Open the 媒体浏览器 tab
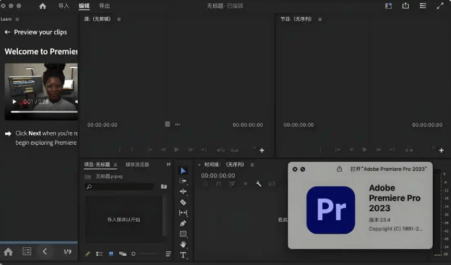This screenshot has height=265, width=451. pos(137,165)
